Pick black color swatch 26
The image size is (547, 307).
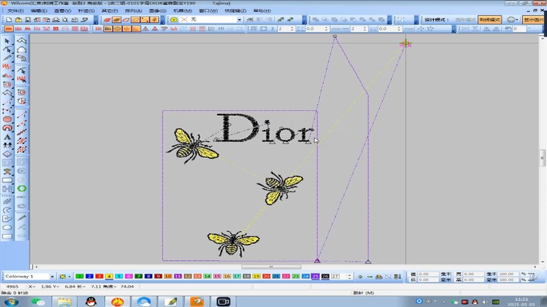point(325,277)
